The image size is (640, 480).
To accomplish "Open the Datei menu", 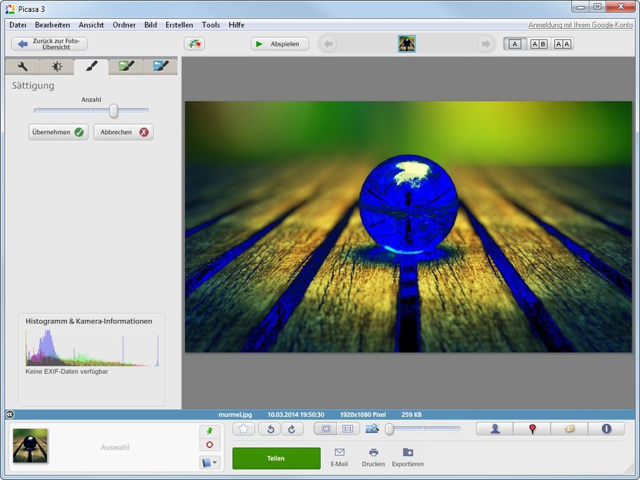I will [18, 25].
